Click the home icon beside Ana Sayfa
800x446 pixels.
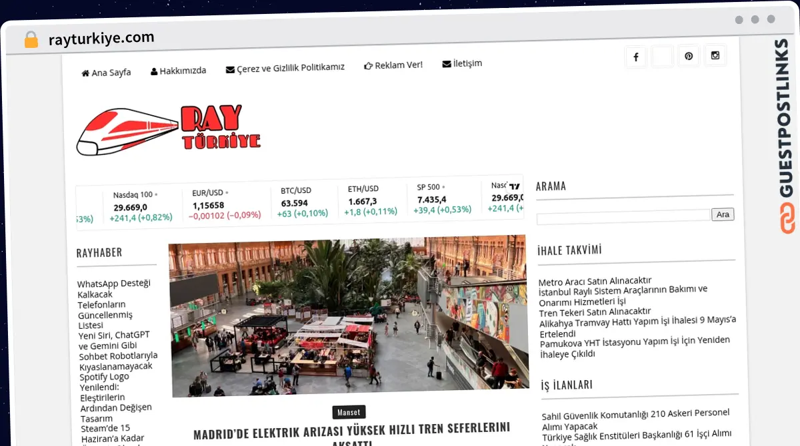pyautogui.click(x=85, y=73)
